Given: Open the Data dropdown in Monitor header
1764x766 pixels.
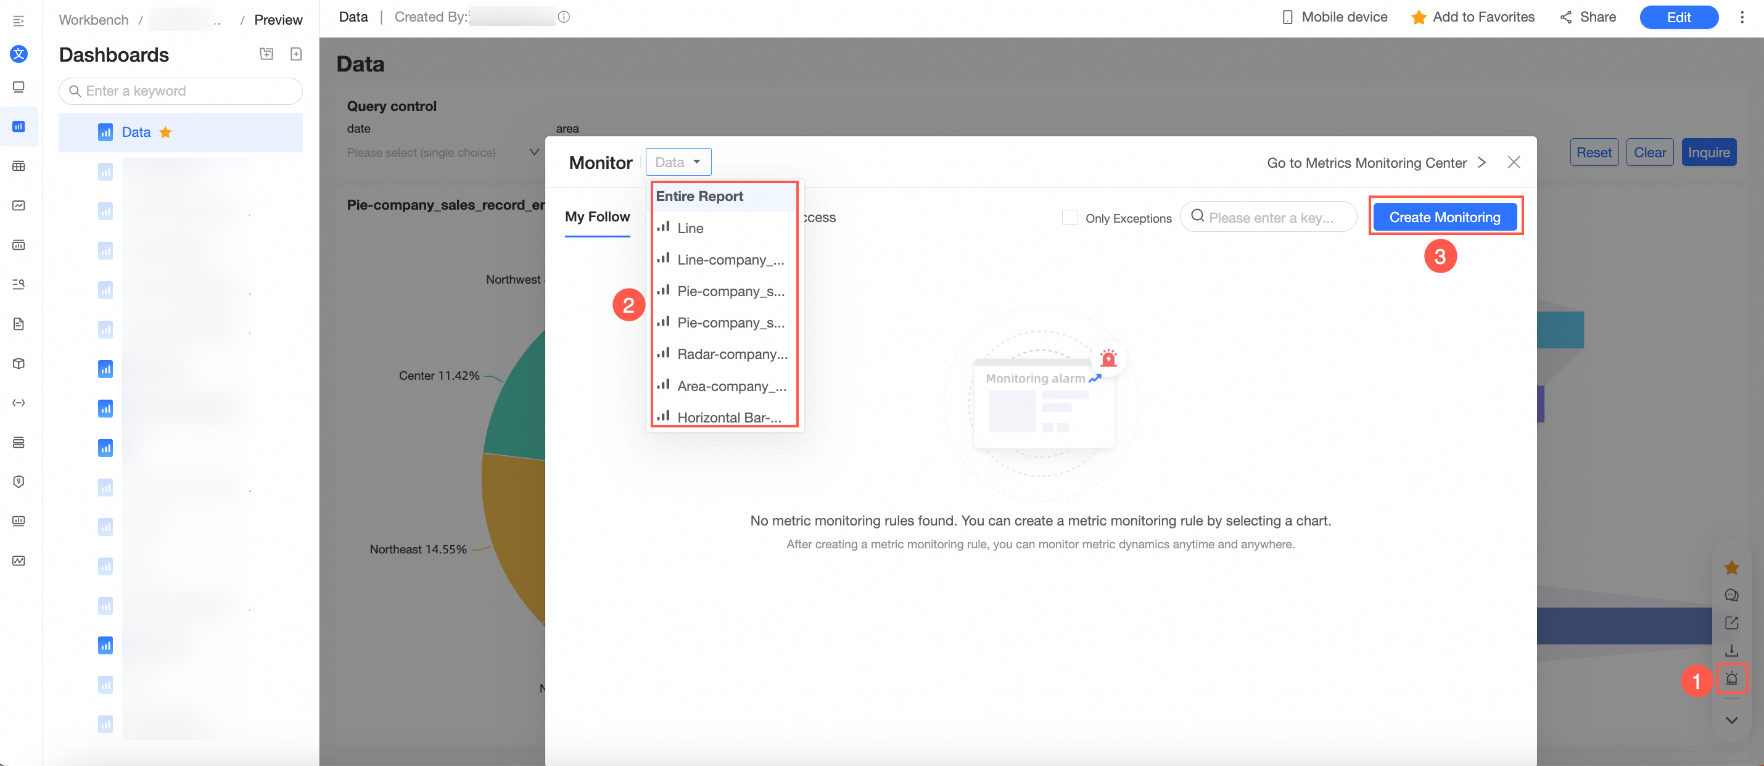Looking at the screenshot, I should pyautogui.click(x=678, y=162).
